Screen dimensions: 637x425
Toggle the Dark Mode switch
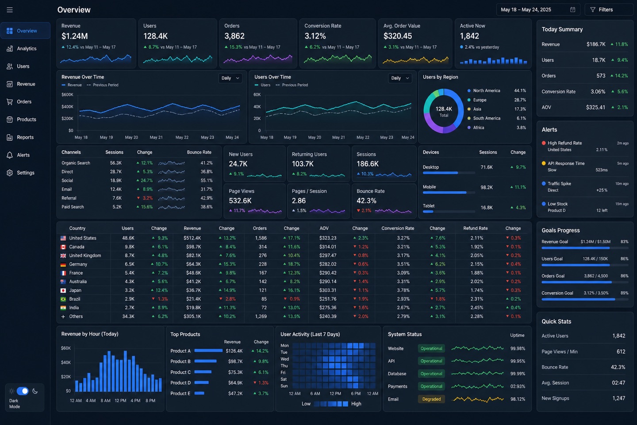pyautogui.click(x=23, y=391)
